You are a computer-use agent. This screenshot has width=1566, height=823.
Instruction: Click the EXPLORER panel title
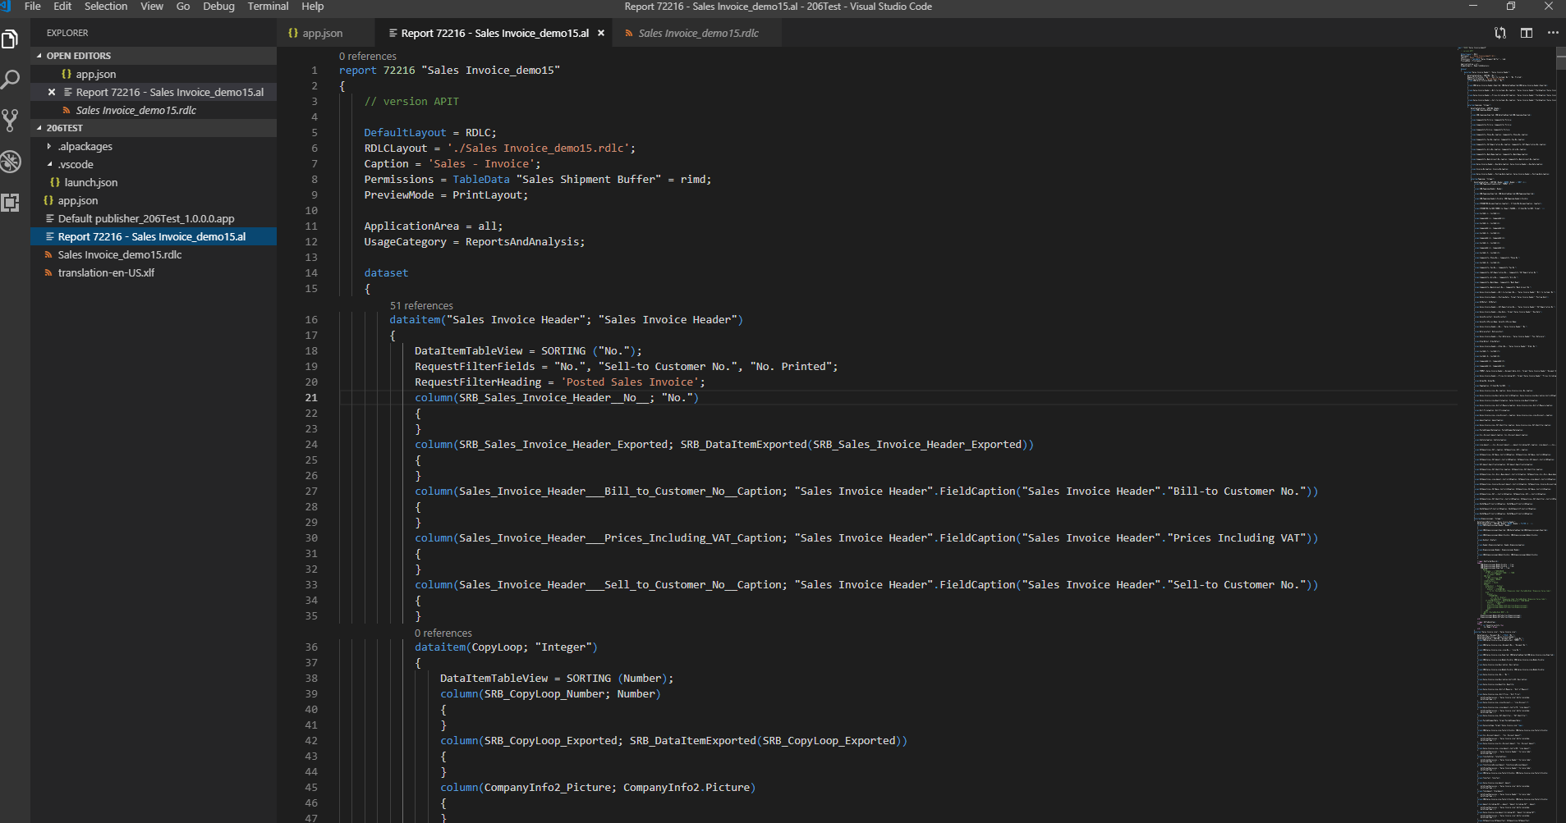coord(67,34)
